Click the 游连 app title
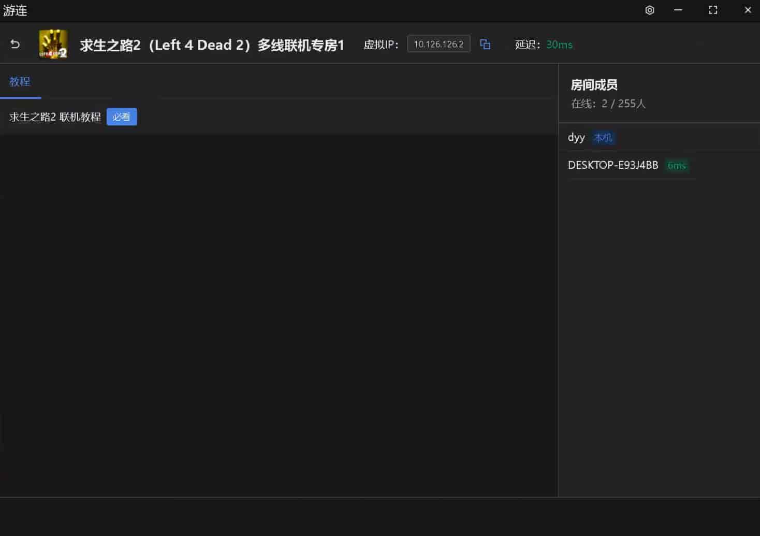Image resolution: width=760 pixels, height=536 pixels. pyautogui.click(x=15, y=10)
